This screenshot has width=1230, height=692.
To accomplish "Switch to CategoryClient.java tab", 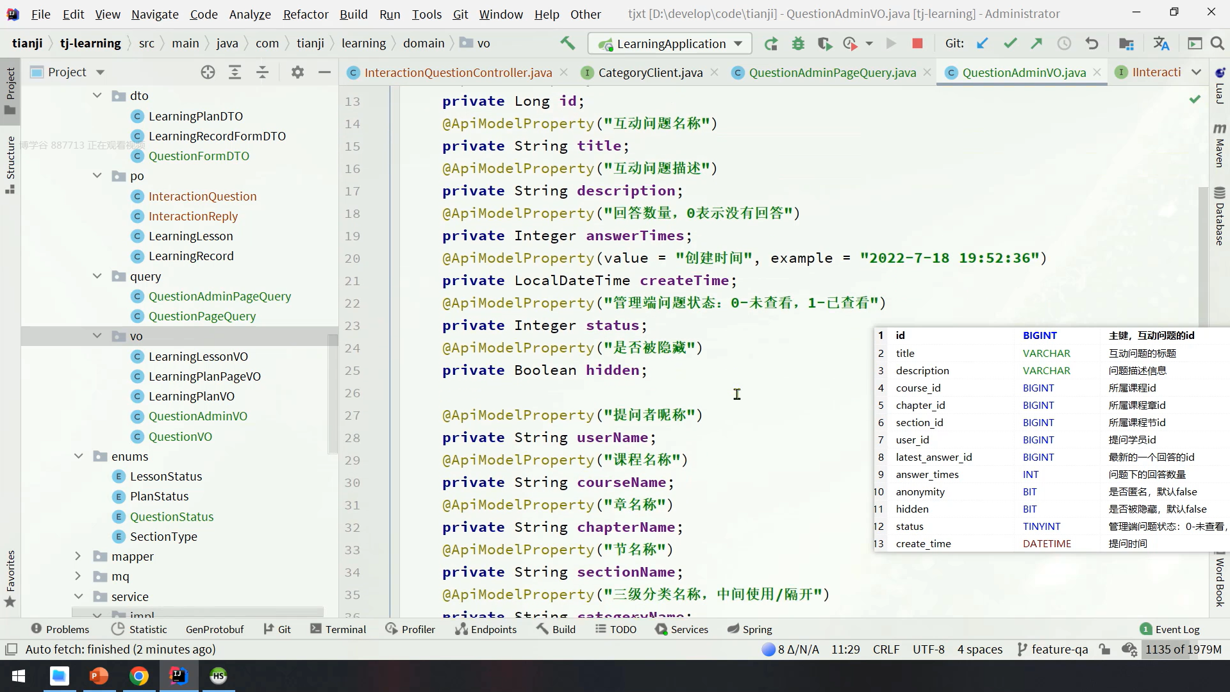I will click(650, 72).
